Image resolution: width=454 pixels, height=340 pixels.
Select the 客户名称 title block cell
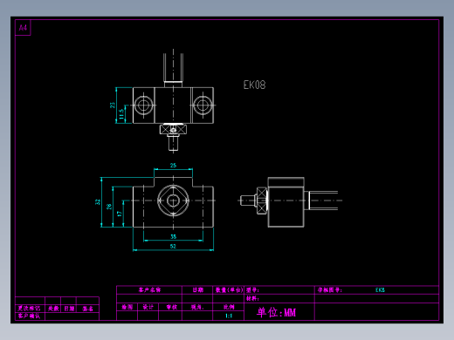click(x=149, y=290)
